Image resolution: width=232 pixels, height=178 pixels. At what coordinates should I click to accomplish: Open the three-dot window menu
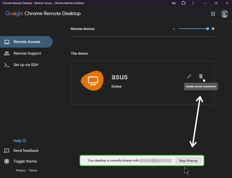click(193, 3)
